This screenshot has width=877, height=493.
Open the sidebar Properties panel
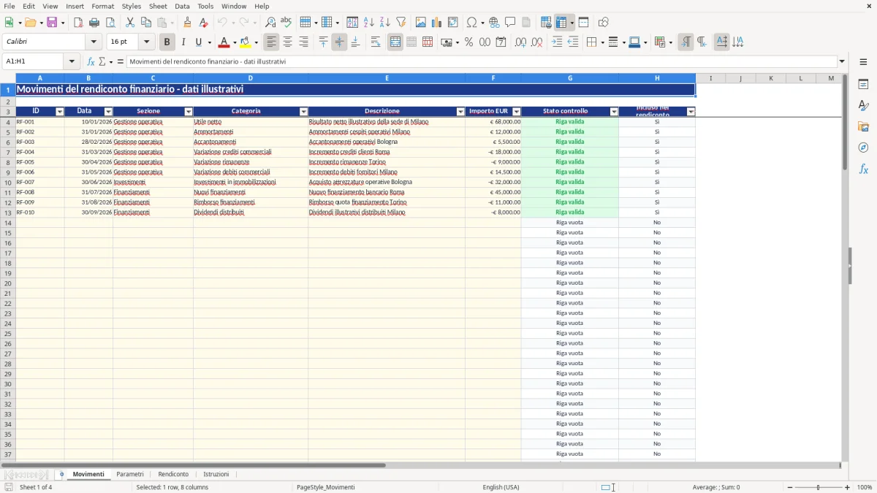pos(863,85)
